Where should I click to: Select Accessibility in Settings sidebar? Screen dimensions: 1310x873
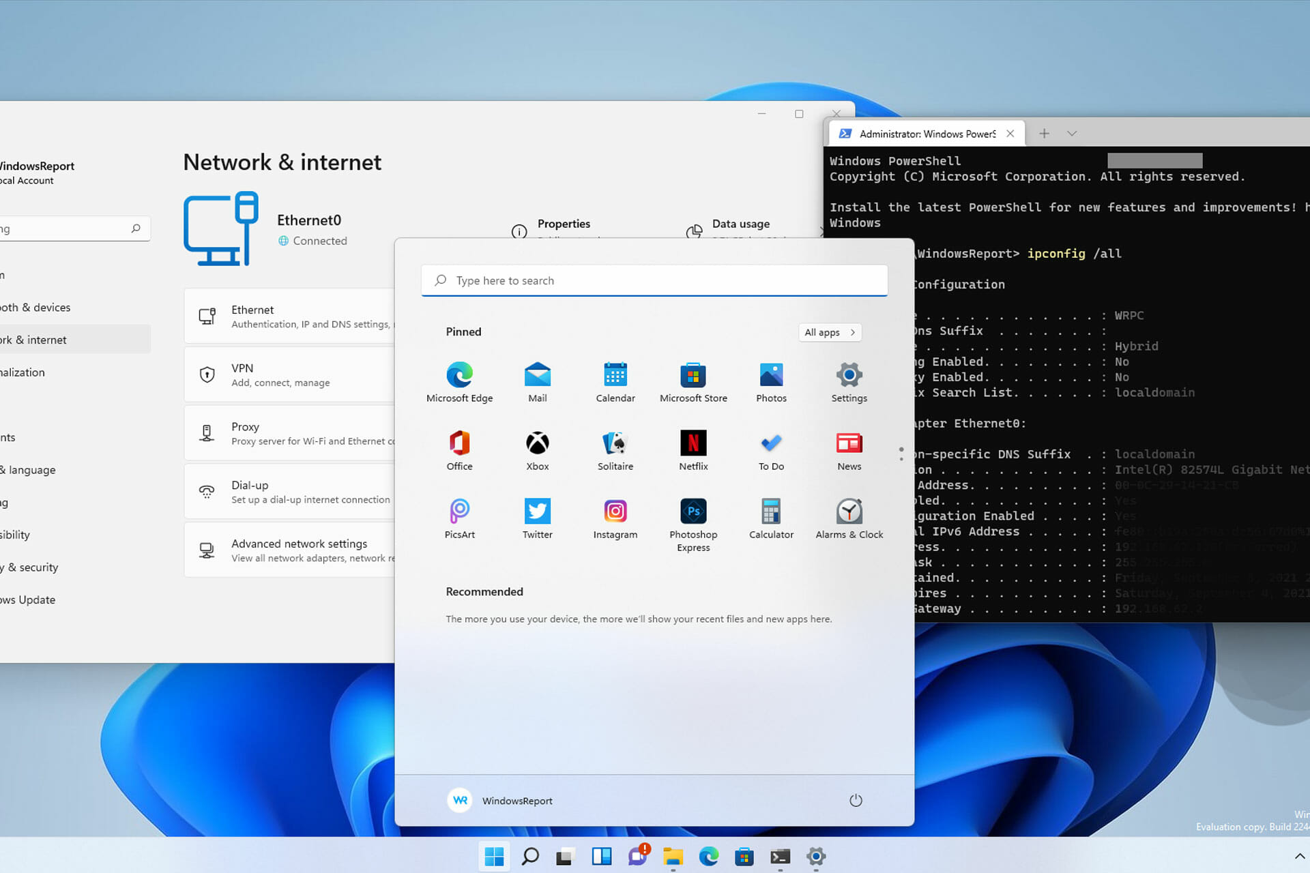tap(74, 534)
